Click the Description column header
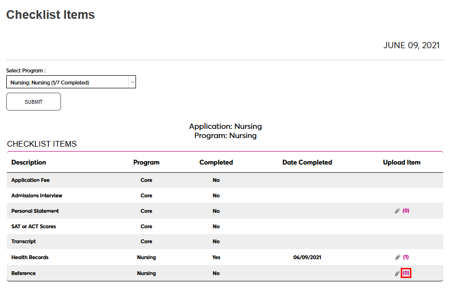 (x=29, y=162)
